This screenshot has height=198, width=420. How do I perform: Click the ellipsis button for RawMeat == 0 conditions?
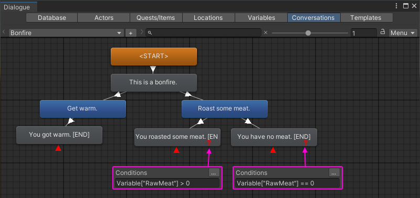334,173
